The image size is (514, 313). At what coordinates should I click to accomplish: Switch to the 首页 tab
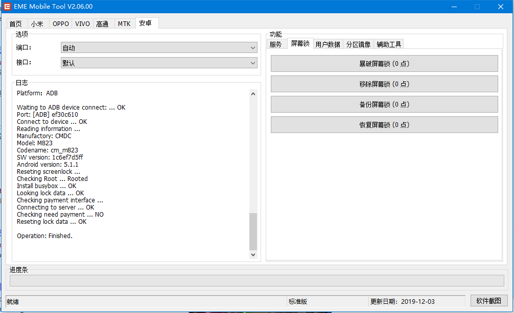coord(17,23)
